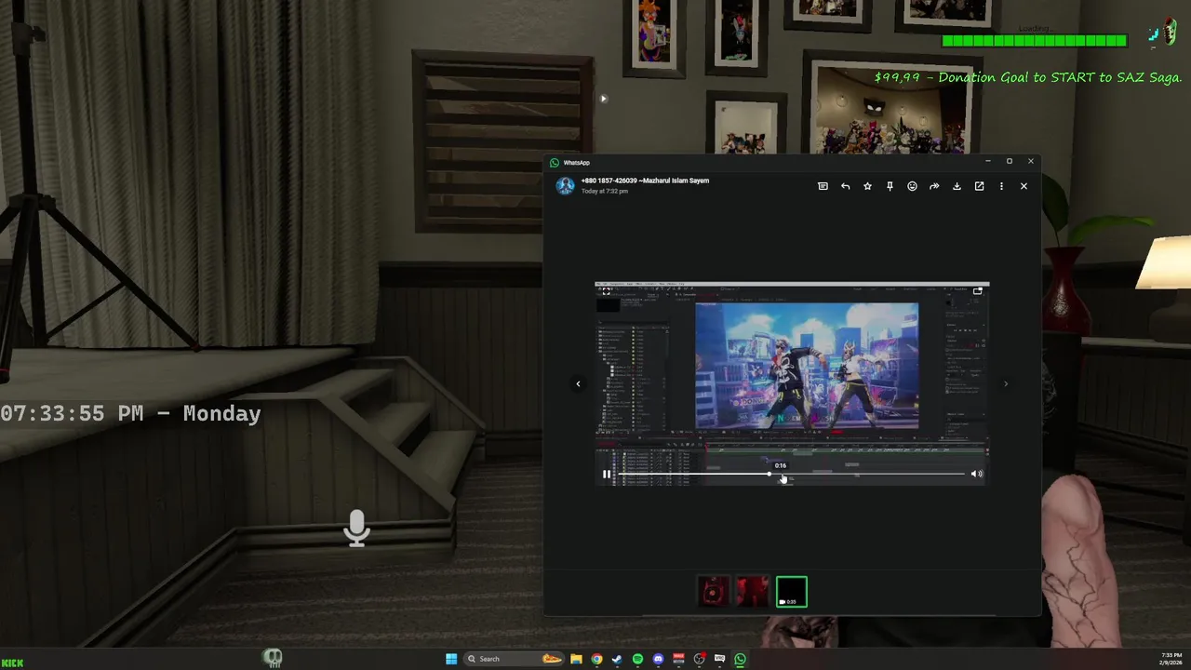Go to message in chat icon
The width and height of the screenshot is (1191, 670).
point(823,186)
